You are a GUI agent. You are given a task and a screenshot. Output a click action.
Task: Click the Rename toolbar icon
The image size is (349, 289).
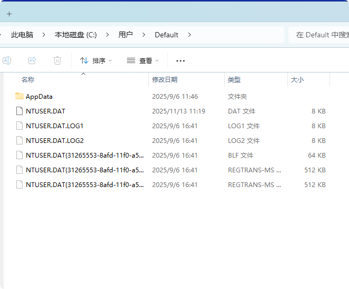tap(7, 60)
